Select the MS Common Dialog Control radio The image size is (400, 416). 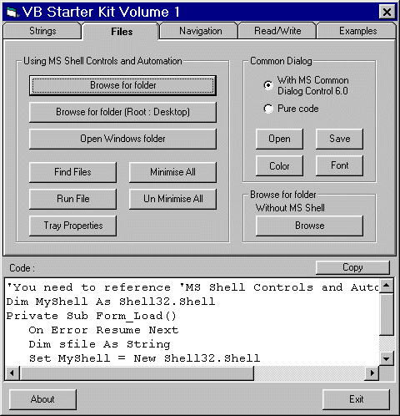point(268,85)
